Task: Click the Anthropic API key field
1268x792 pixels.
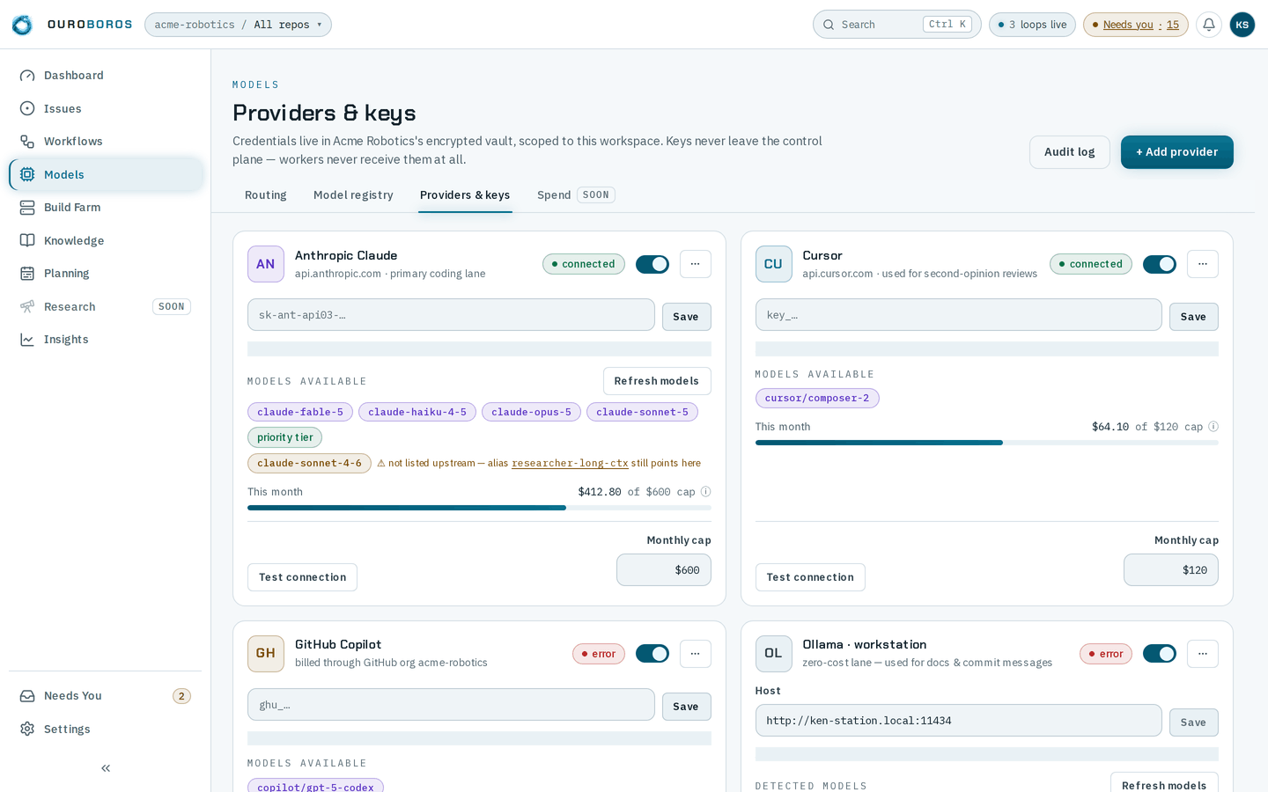Action: [x=451, y=315]
